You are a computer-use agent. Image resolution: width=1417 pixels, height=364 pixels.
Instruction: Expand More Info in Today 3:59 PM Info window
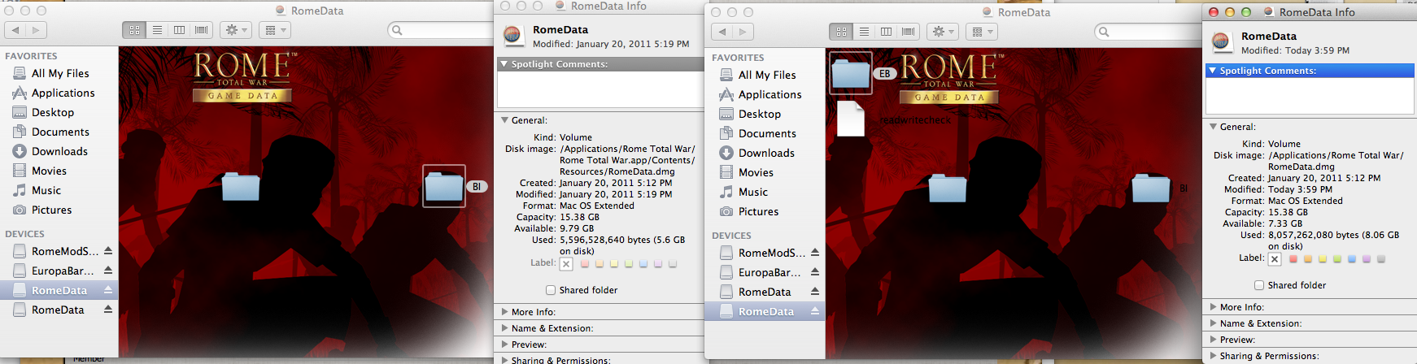point(1213,307)
